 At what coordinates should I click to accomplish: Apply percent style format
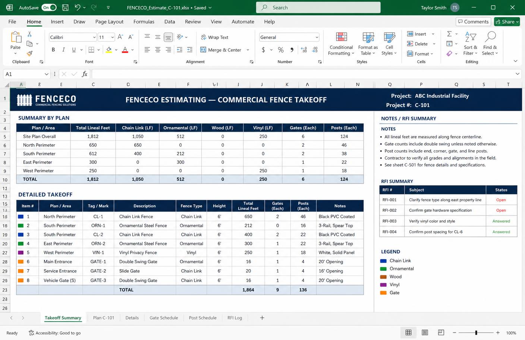click(x=281, y=50)
